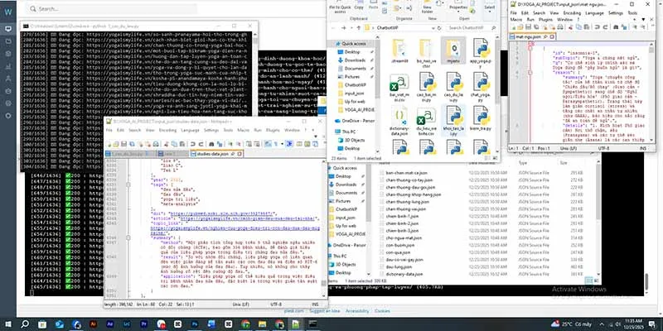Click the Print icon in mat-ngu Notepad++ toolbar
This screenshot has height=331, width=663.
(560, 27)
